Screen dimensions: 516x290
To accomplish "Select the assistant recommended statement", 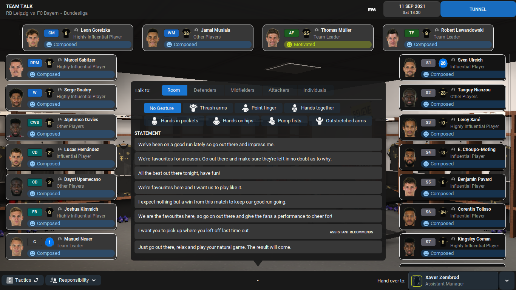I will click(x=258, y=231).
